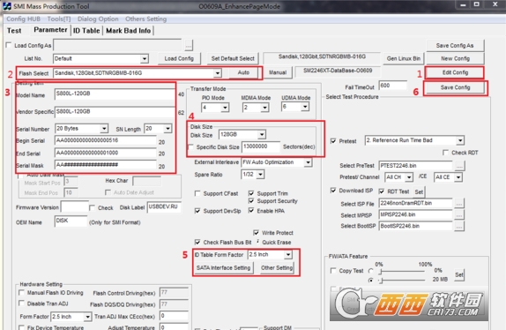The image size is (506, 330).
Task: Open the Serial Number bytes dropdown
Action: (x=104, y=129)
